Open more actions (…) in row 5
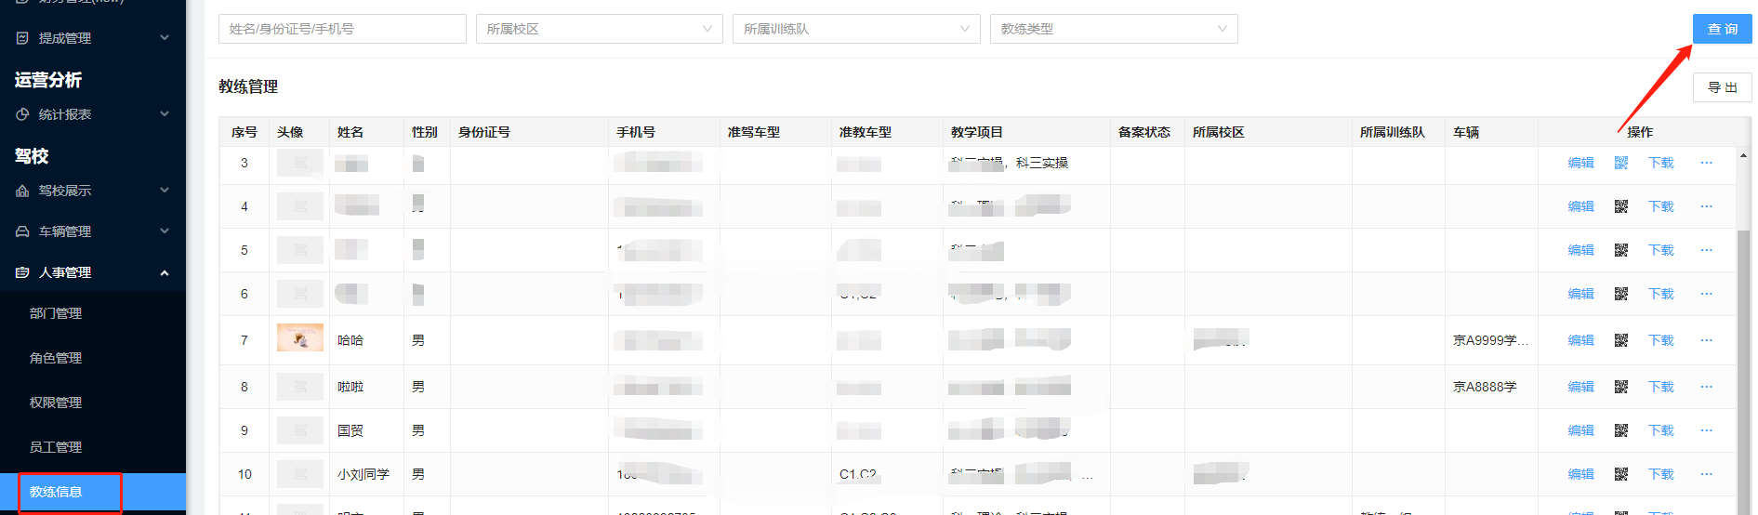Screen dimensions: 1758x515 (x=1706, y=250)
